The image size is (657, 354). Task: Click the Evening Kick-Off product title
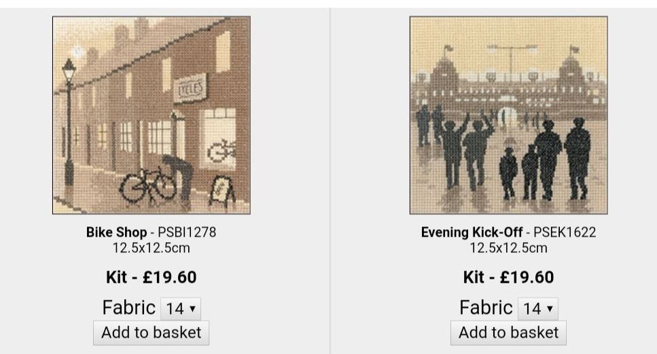click(472, 232)
